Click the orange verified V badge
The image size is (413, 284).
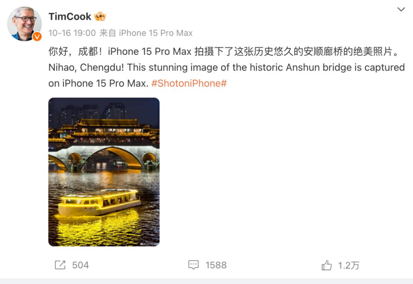[37, 36]
